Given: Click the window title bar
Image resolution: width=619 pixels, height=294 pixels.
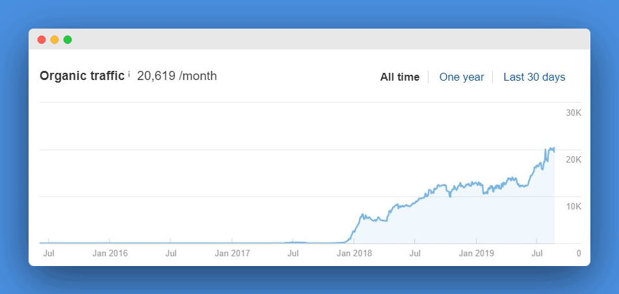Looking at the screenshot, I should coord(309,39).
